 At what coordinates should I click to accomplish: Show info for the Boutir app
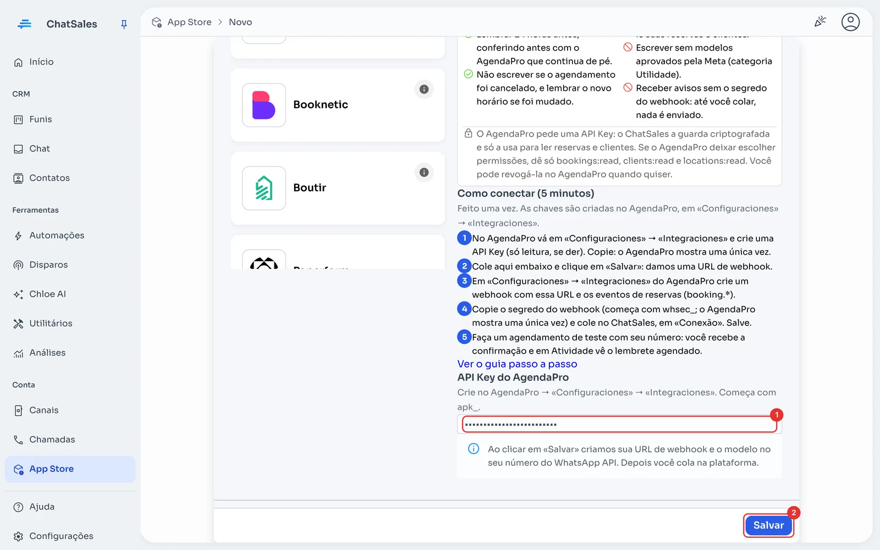coord(424,172)
